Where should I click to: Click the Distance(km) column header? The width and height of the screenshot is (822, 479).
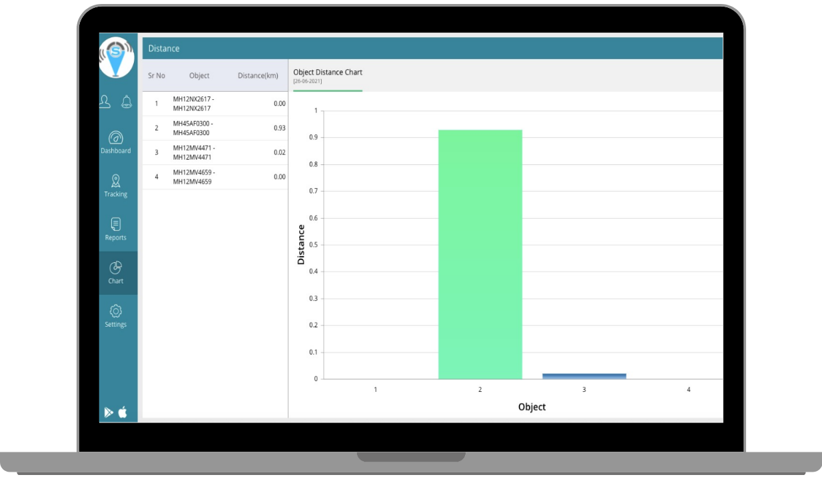258,76
